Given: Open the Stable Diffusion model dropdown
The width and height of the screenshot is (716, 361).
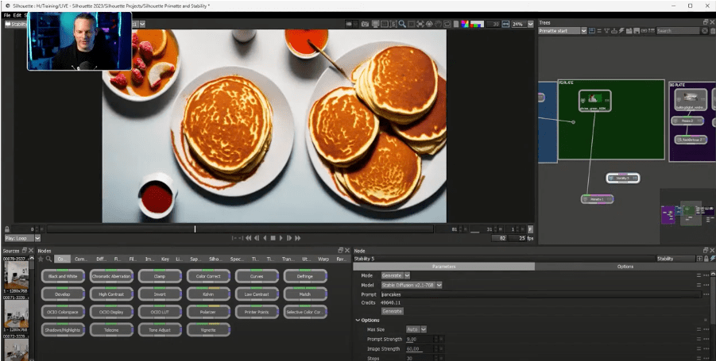Looking at the screenshot, I should [412, 285].
